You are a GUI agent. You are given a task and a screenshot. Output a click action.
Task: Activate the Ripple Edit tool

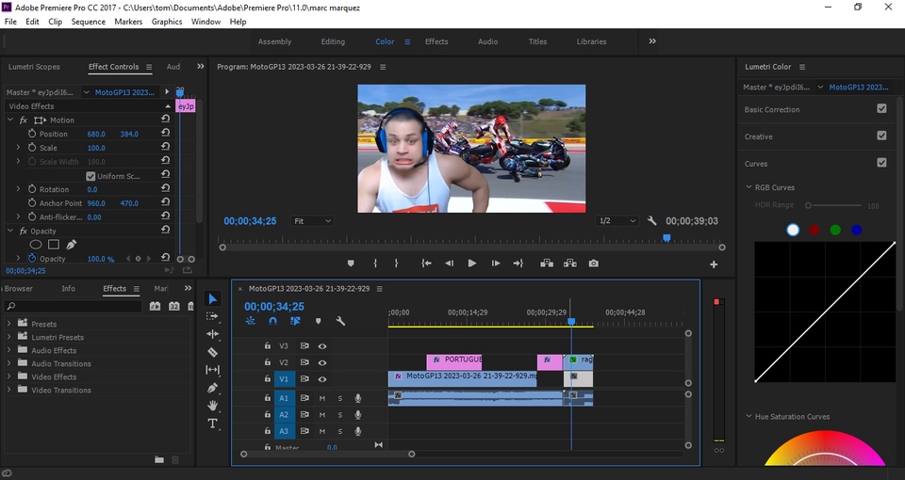pyautogui.click(x=213, y=334)
